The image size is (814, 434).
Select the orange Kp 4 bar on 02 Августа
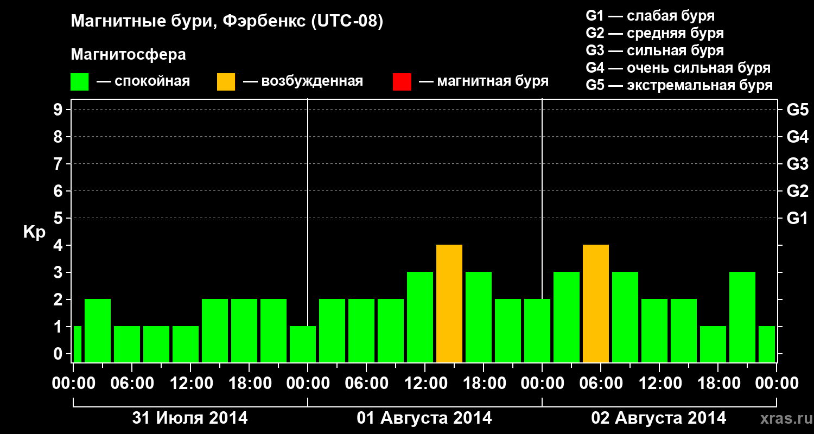pos(596,303)
